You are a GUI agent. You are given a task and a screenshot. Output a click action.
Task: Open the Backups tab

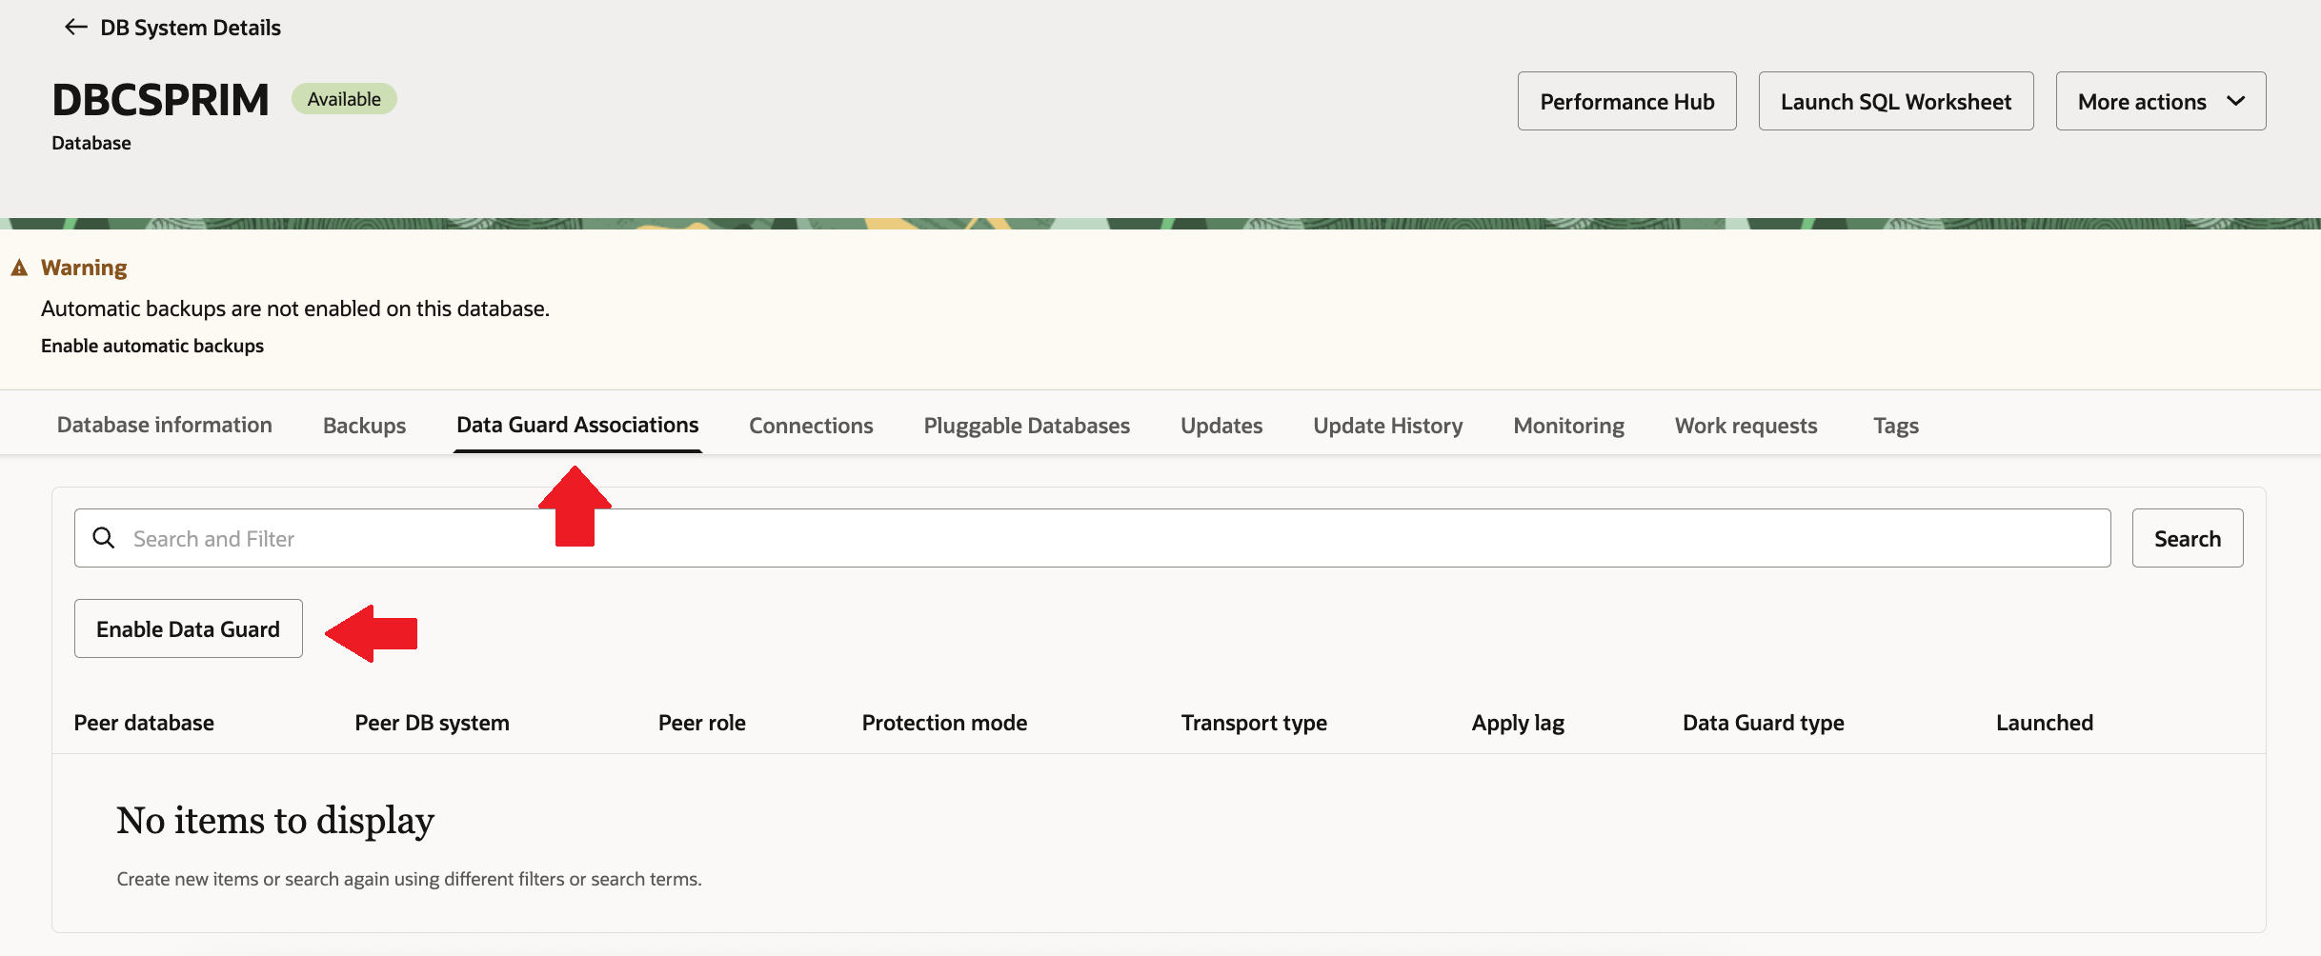pyautogui.click(x=364, y=426)
